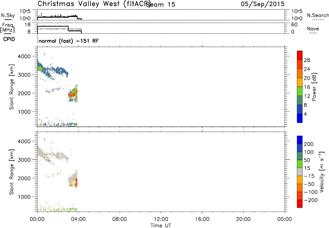Click the 'Time UT' axis label
Viewport: 329px width, 228px height.
161,226
